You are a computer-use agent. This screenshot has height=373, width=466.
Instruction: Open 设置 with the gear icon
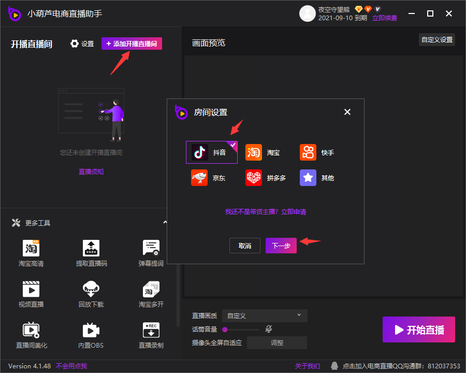click(x=82, y=44)
